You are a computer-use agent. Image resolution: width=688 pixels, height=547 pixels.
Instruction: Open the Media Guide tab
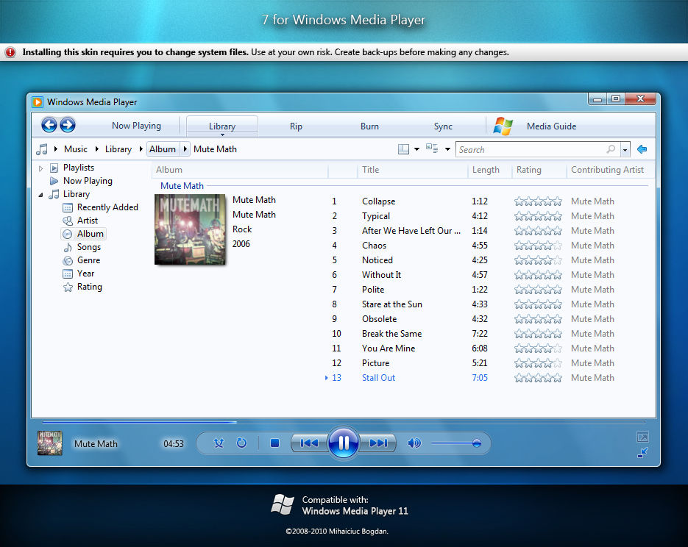click(552, 126)
